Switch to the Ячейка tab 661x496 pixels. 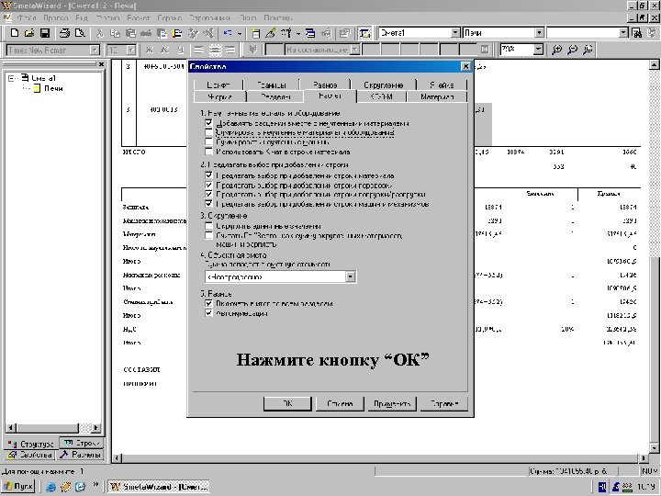click(442, 85)
